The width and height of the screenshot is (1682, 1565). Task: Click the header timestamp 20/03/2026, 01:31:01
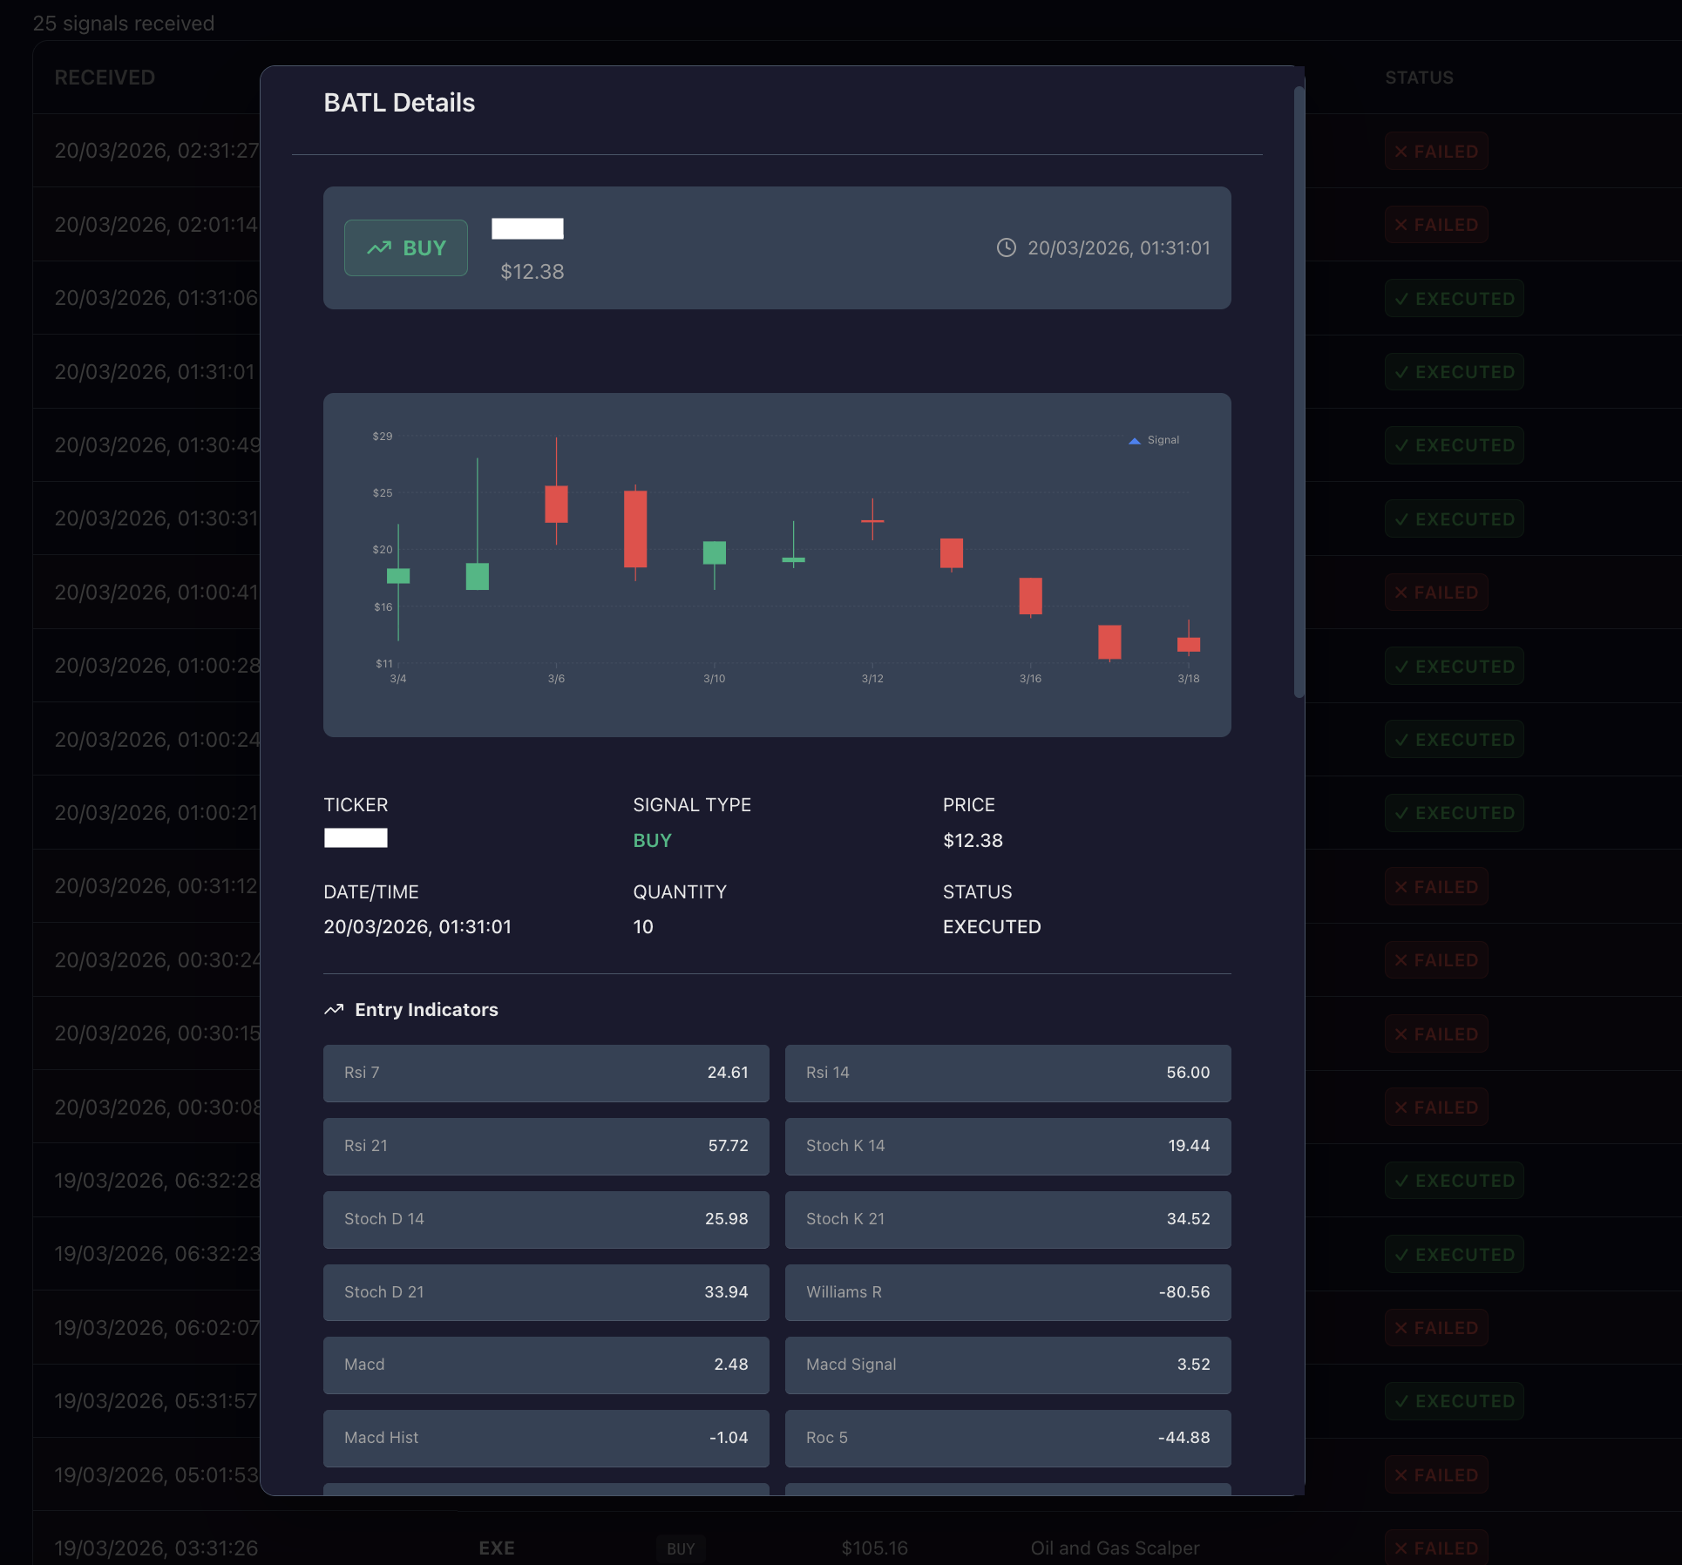(1119, 247)
